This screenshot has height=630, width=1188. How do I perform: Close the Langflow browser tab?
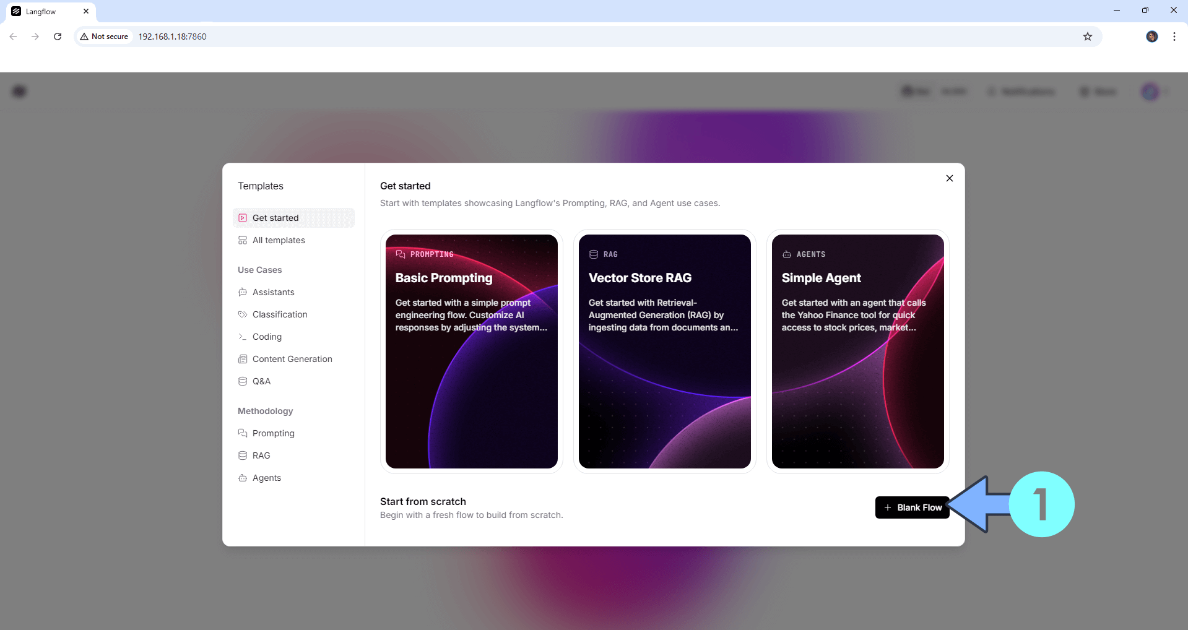tap(86, 11)
